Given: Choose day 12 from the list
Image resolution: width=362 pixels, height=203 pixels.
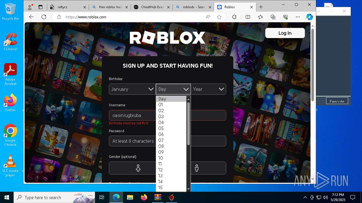Looking at the screenshot, I should tap(171, 170).
